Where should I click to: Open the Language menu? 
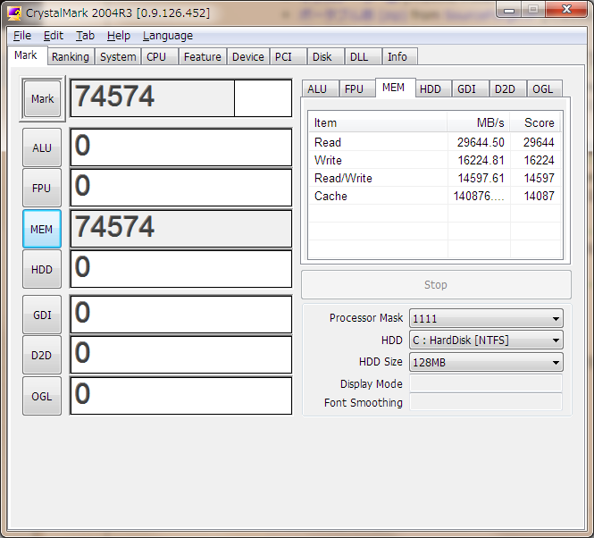[x=167, y=36]
